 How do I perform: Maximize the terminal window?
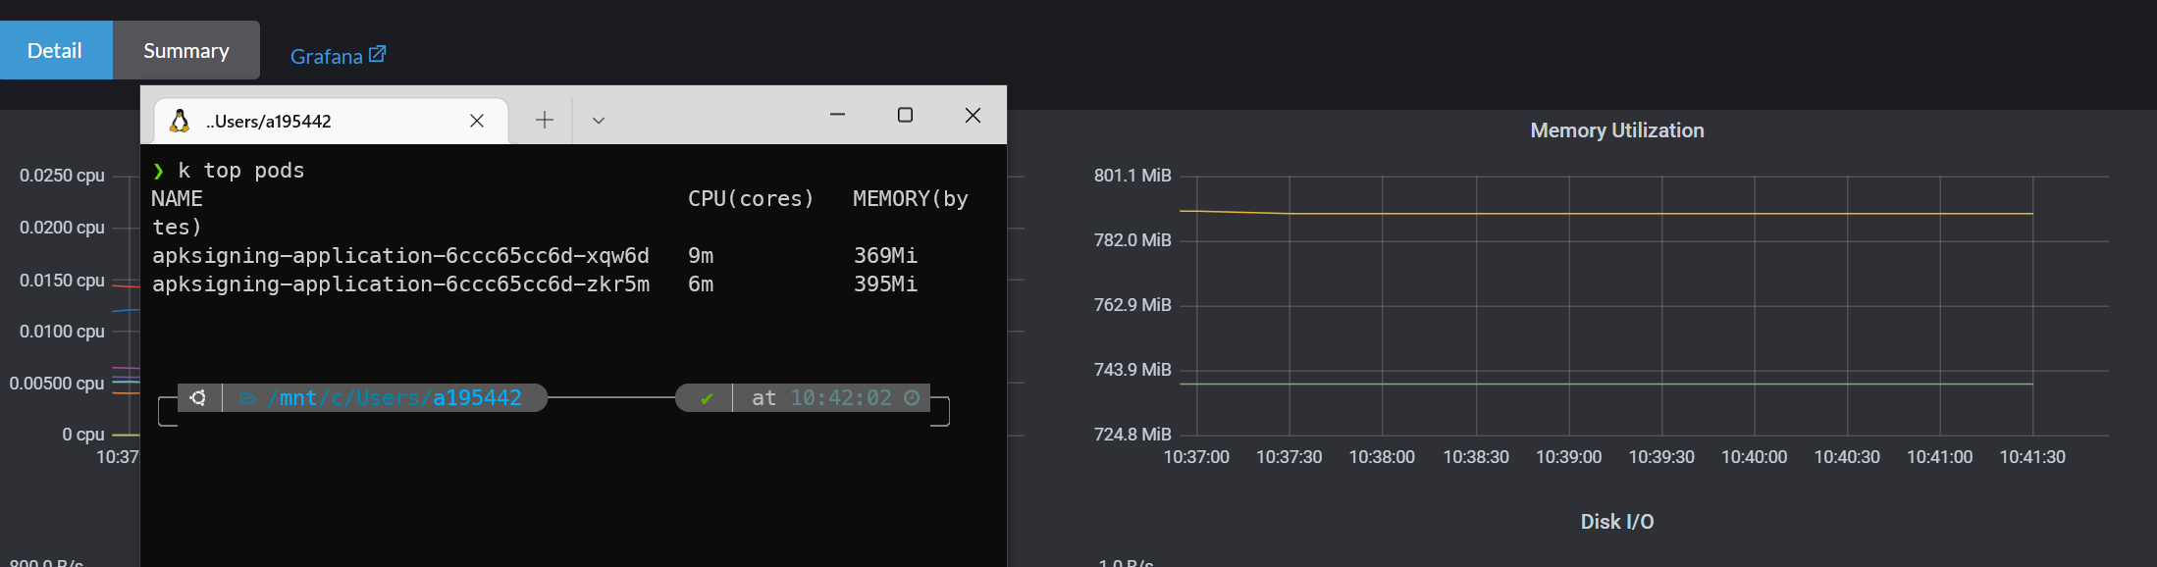(x=905, y=115)
